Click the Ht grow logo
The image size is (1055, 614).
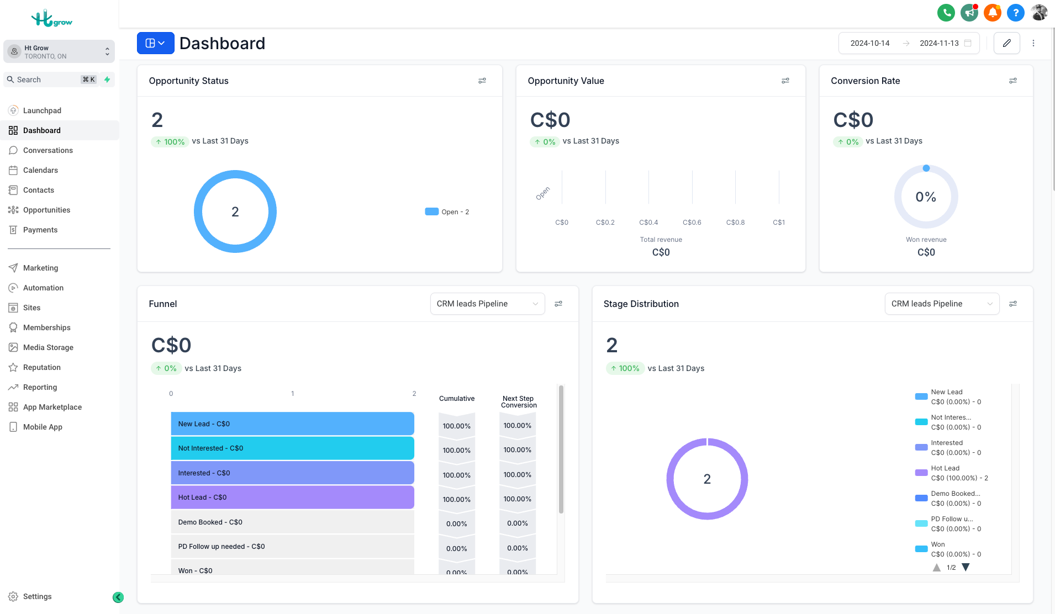[52, 19]
